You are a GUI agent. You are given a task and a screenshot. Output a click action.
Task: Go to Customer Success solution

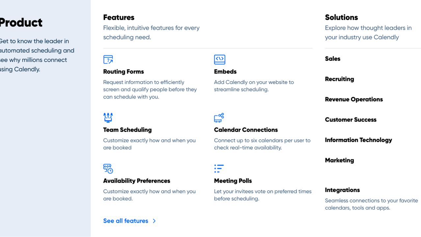[x=351, y=120]
